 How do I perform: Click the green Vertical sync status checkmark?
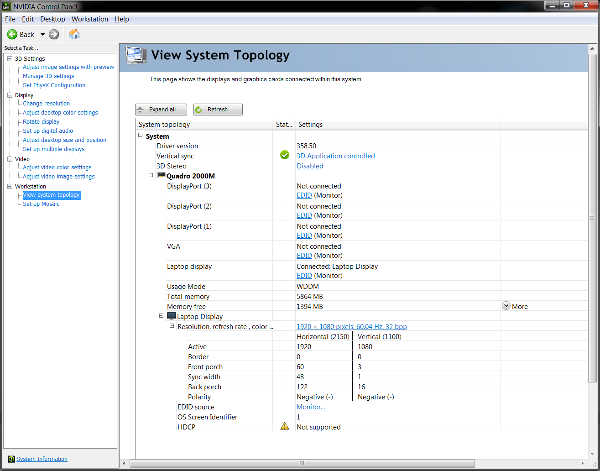(285, 155)
